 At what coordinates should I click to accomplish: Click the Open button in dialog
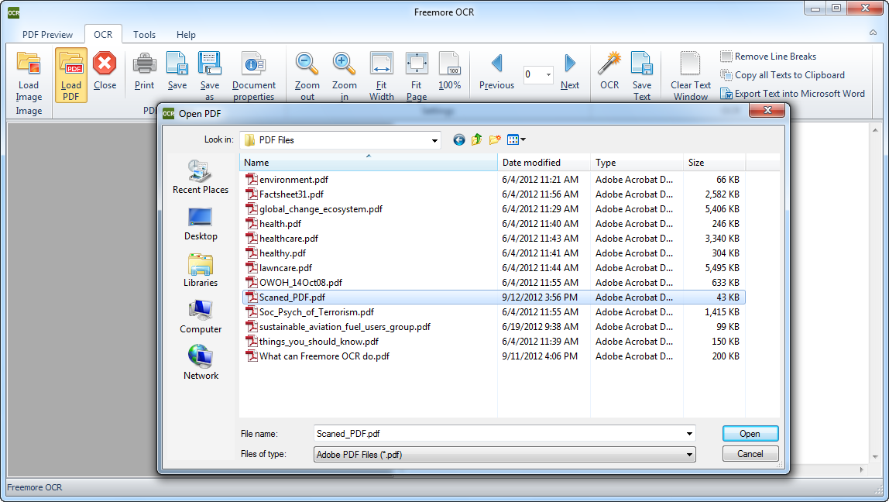point(750,433)
